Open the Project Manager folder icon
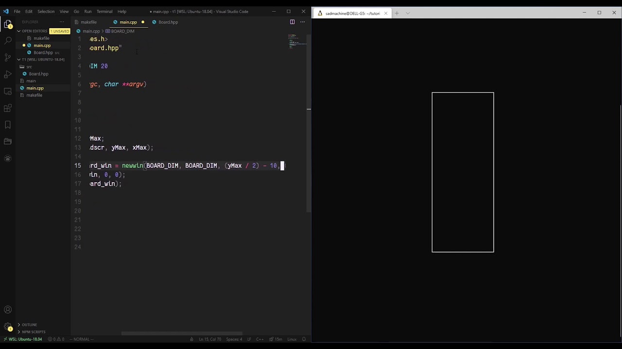This screenshot has width=622, height=349. (8, 142)
